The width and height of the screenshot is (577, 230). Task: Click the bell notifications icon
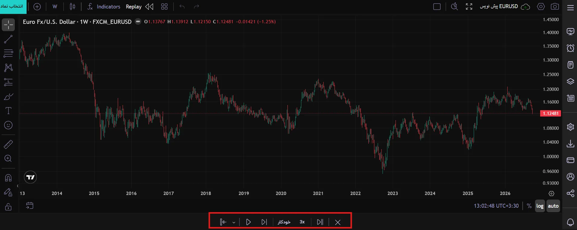pyautogui.click(x=570, y=222)
